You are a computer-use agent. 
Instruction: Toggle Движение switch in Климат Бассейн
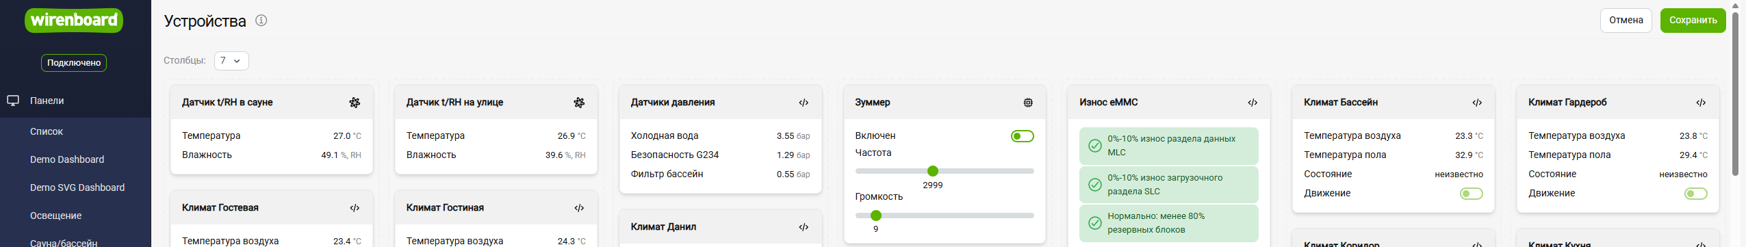point(1472,194)
